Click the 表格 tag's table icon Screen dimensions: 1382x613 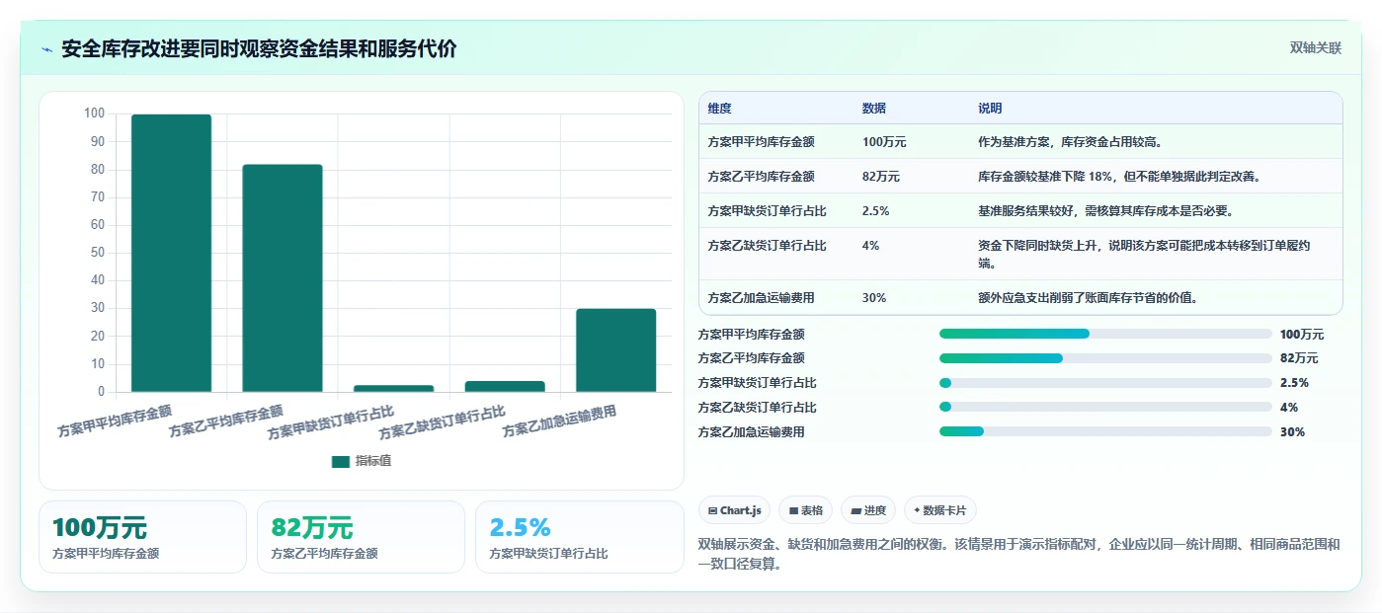793,510
